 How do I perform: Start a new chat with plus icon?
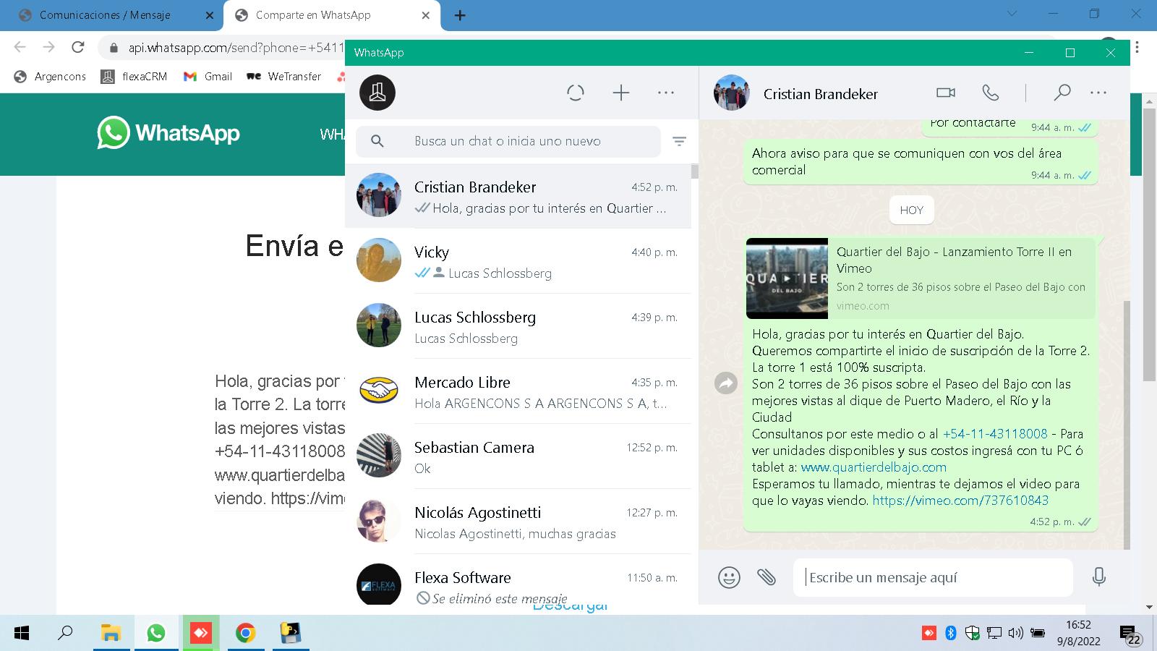point(621,93)
